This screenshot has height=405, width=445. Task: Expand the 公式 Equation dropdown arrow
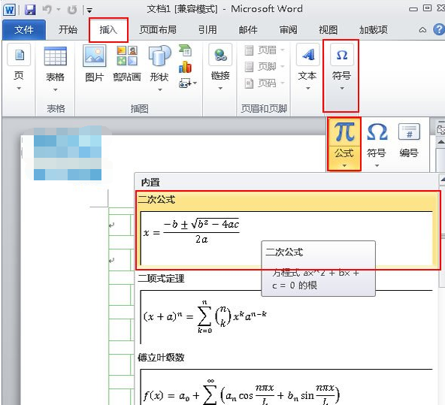click(344, 165)
